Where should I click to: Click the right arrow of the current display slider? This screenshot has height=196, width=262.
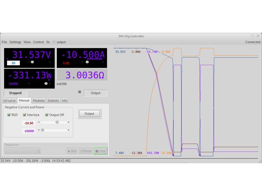[103, 62]
